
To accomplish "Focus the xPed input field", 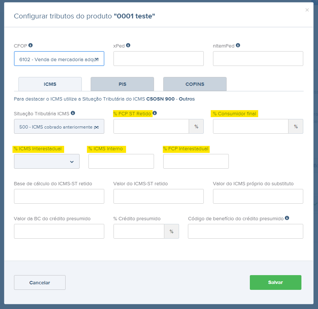I will coord(158,59).
